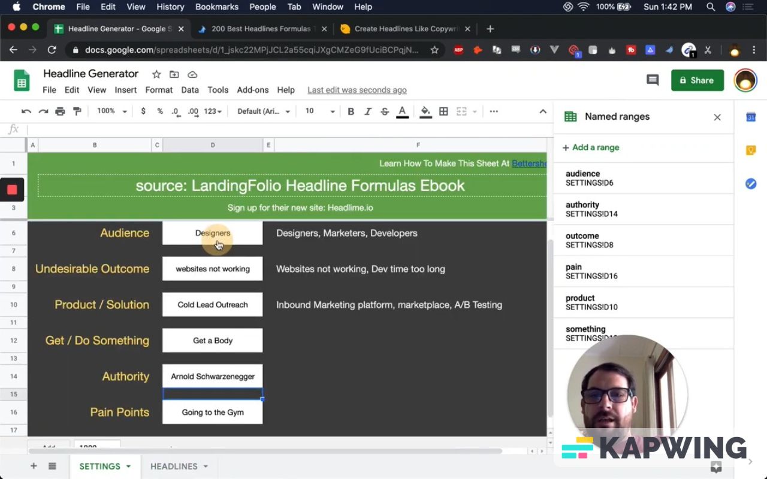This screenshot has height=479, width=767.
Task: Select the paint format tool
Action: pos(77,111)
